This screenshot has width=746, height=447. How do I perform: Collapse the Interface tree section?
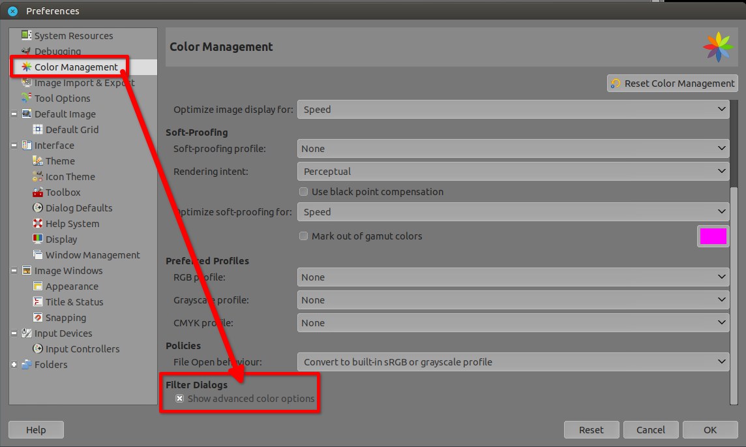pos(14,146)
